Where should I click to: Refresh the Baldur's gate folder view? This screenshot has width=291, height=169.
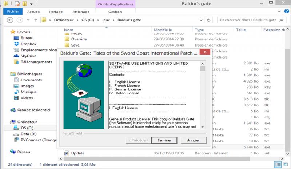click(208, 20)
